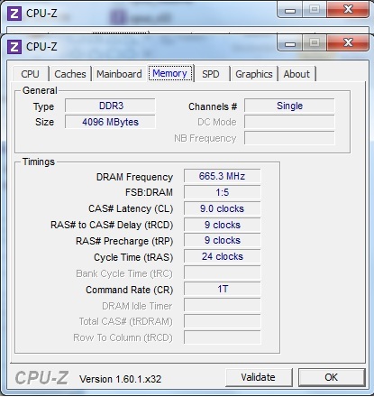Select the DRAM Frequency value field
374x397 pixels.
223,176
